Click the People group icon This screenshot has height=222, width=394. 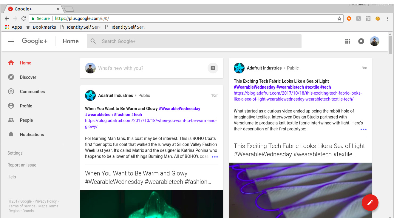[11, 120]
